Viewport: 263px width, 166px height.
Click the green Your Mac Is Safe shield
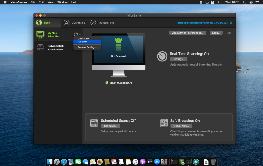pos(107,83)
